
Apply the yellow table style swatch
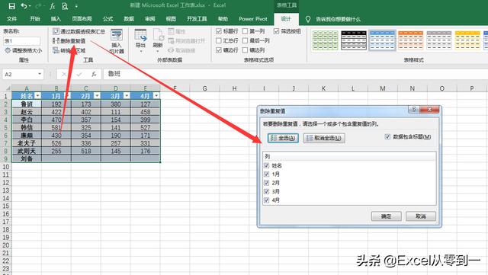point(467,40)
